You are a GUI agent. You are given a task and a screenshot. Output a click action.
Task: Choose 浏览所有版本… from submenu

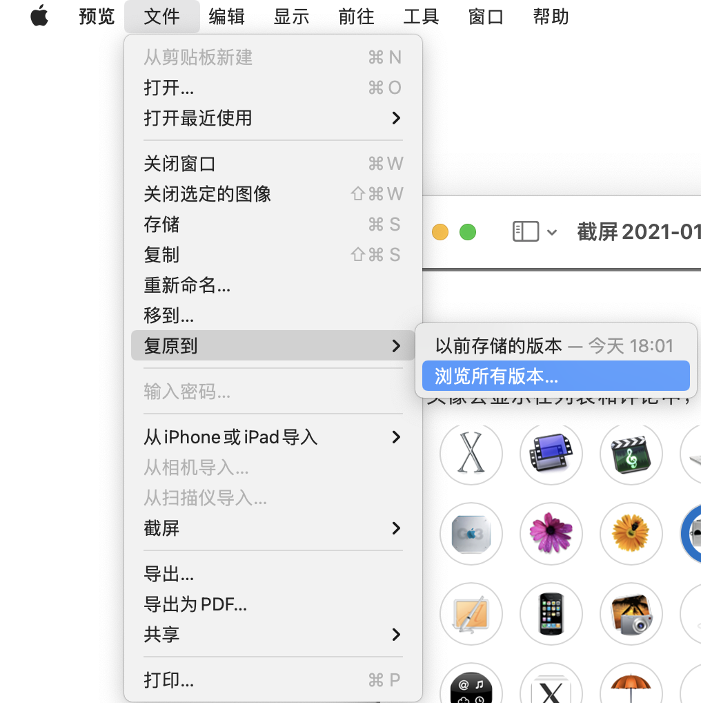(496, 376)
